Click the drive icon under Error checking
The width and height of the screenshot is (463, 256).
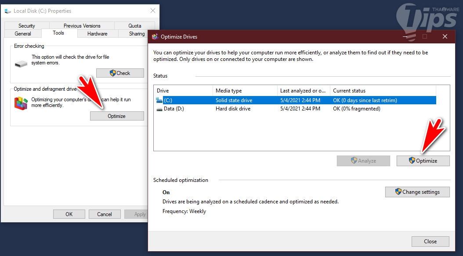click(21, 64)
